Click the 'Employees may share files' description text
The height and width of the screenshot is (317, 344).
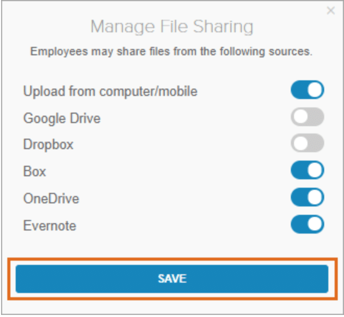point(171,52)
